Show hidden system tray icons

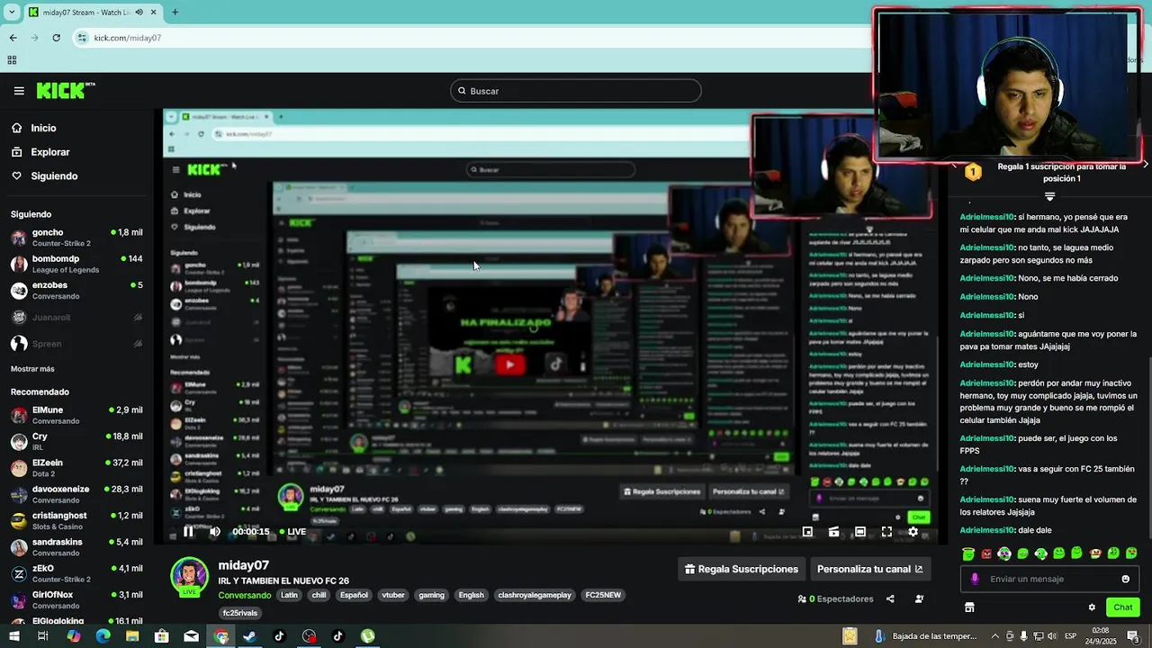pos(995,636)
